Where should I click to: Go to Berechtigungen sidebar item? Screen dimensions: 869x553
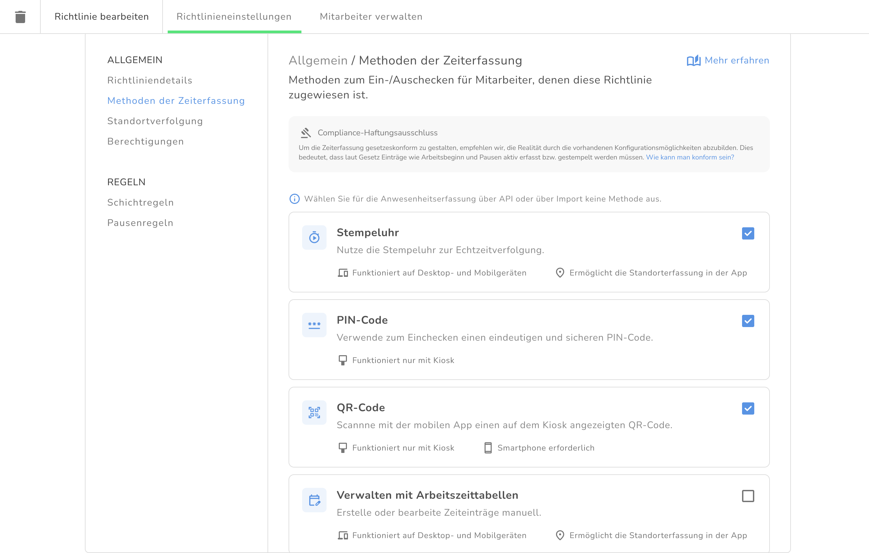(145, 141)
